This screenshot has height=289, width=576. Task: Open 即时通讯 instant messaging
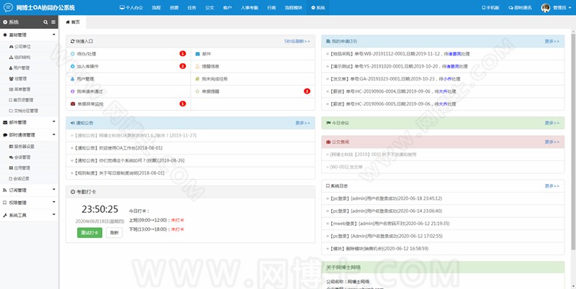(x=520, y=8)
